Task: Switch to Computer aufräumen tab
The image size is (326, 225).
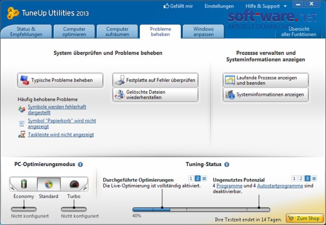Action: 117,31
